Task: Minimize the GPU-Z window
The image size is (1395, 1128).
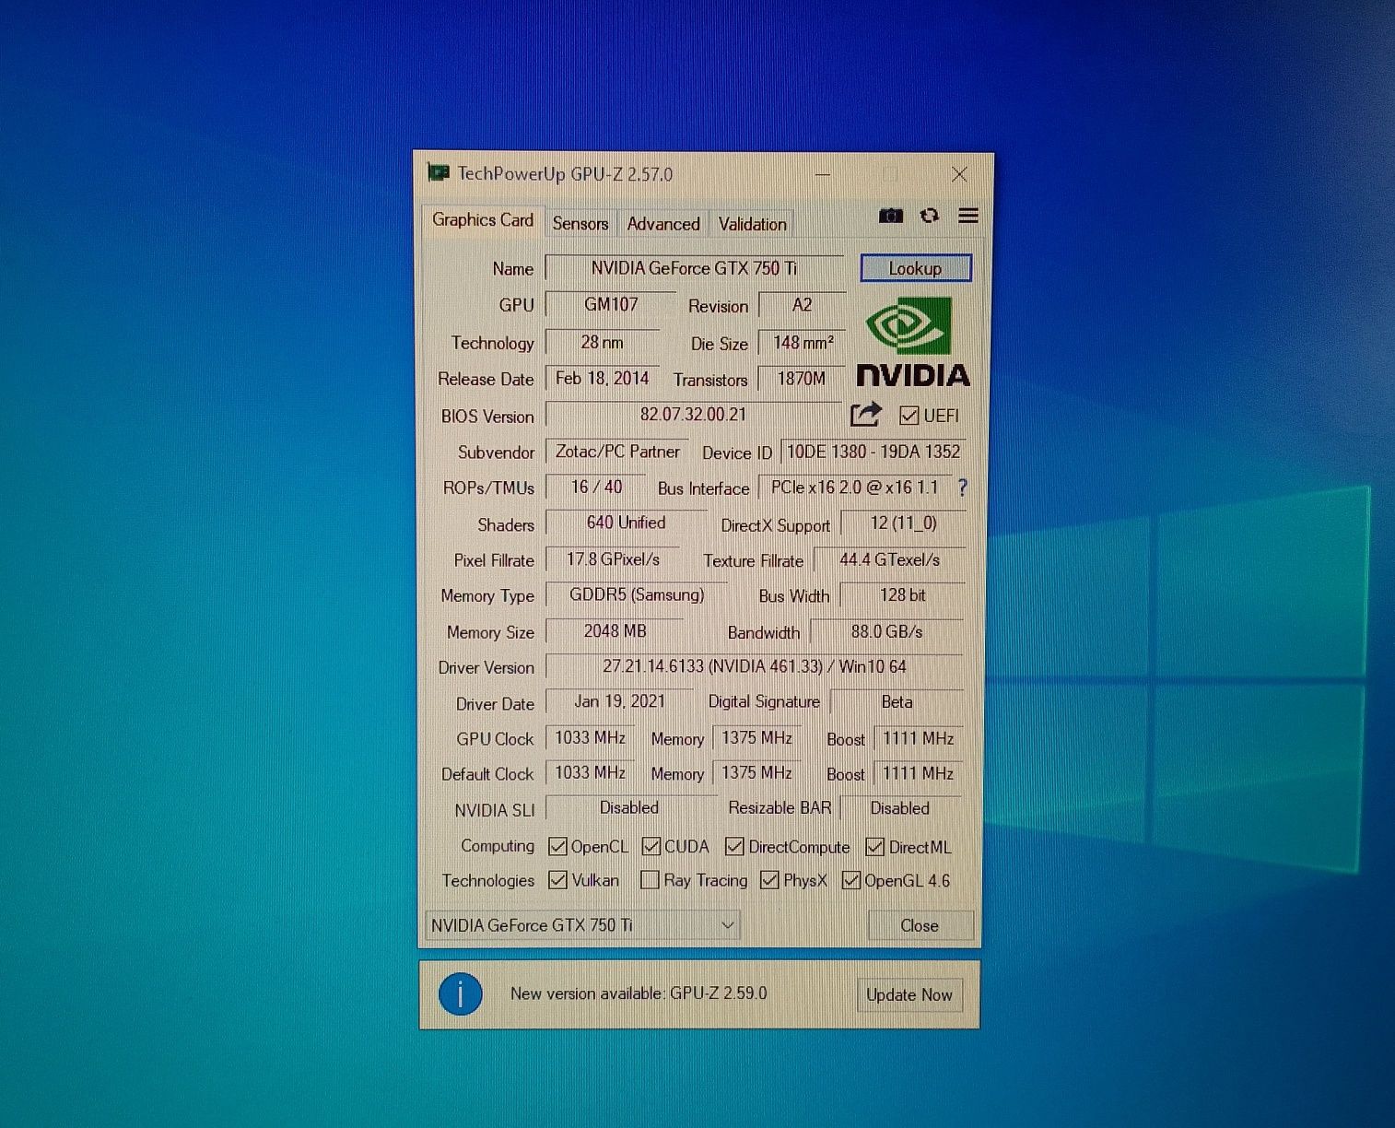Action: (x=823, y=174)
